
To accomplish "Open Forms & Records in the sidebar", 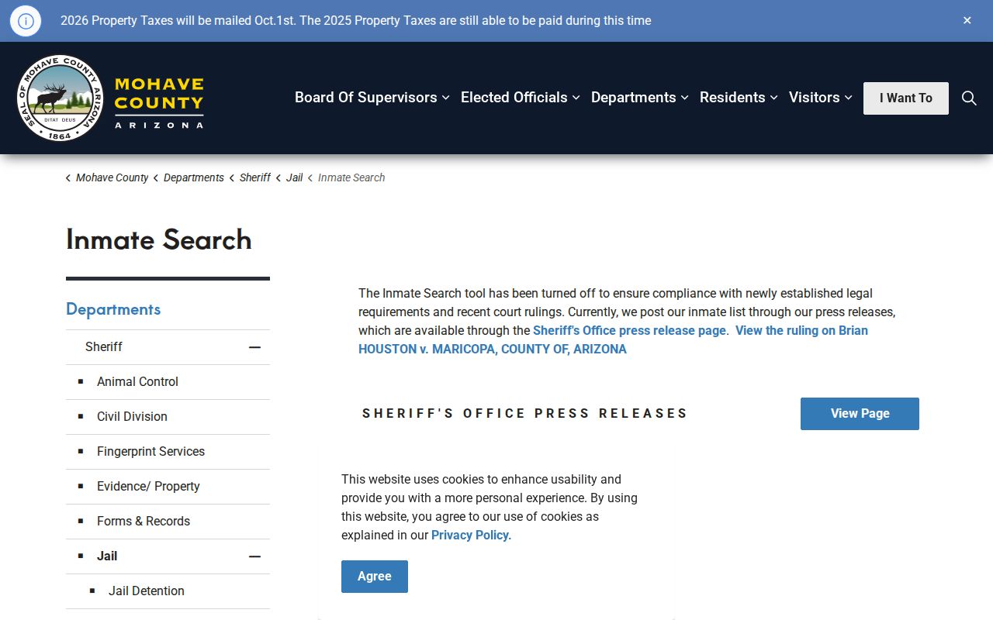I will coord(144,521).
